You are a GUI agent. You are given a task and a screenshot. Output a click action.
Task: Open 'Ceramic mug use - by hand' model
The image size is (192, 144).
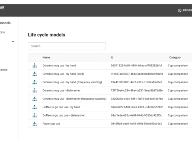coord(59,66)
